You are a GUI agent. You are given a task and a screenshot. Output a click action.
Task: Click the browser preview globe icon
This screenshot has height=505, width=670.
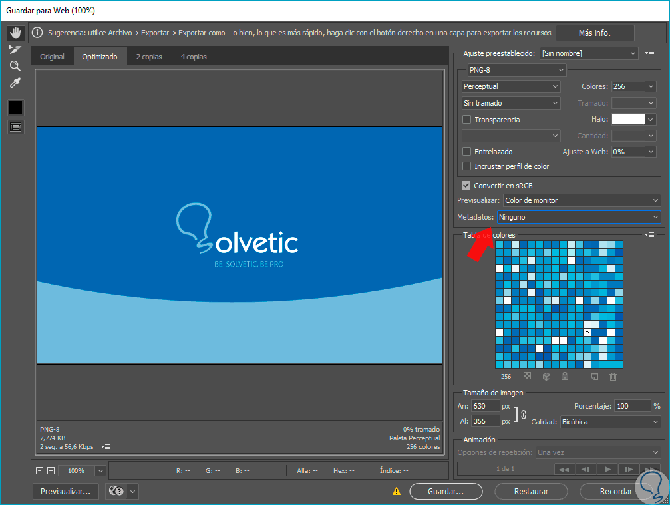point(116,491)
